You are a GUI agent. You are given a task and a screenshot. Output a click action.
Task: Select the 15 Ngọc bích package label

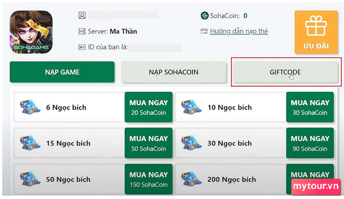pos(68,143)
